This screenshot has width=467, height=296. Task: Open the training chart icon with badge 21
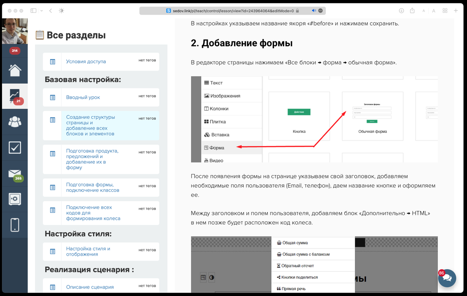point(15,96)
